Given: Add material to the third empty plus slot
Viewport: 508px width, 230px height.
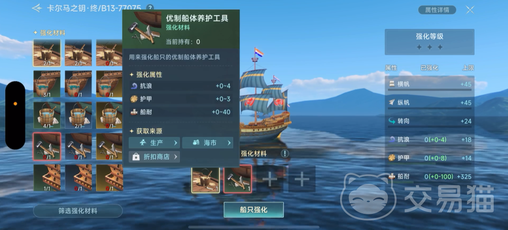Looking at the screenshot, I should tap(270, 179).
